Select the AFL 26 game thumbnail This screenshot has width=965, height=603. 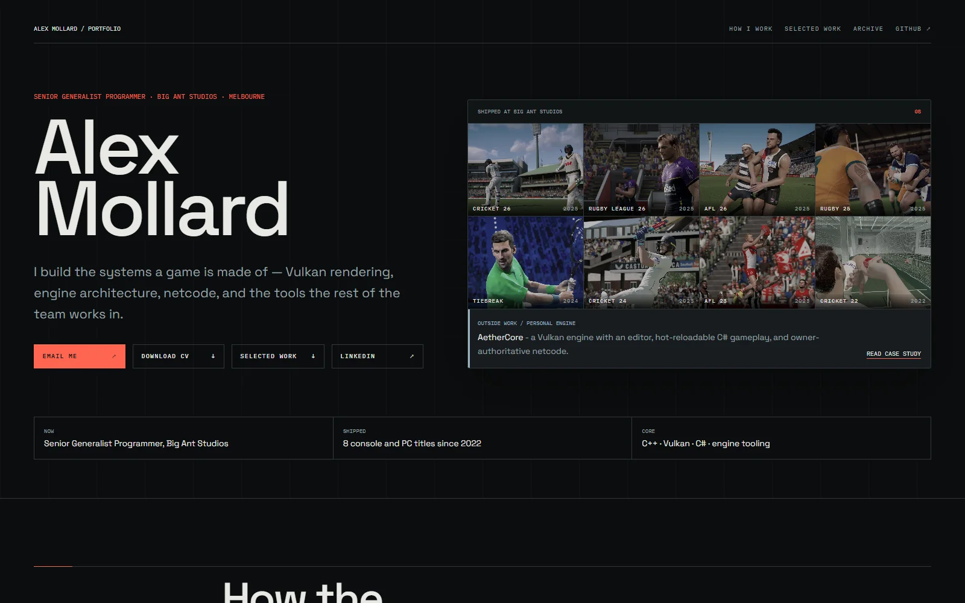(x=757, y=169)
